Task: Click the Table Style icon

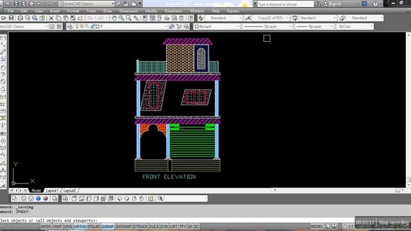Action: click(295, 18)
